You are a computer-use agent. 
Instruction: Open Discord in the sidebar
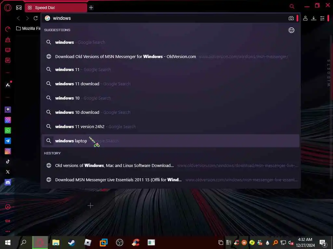click(8, 182)
